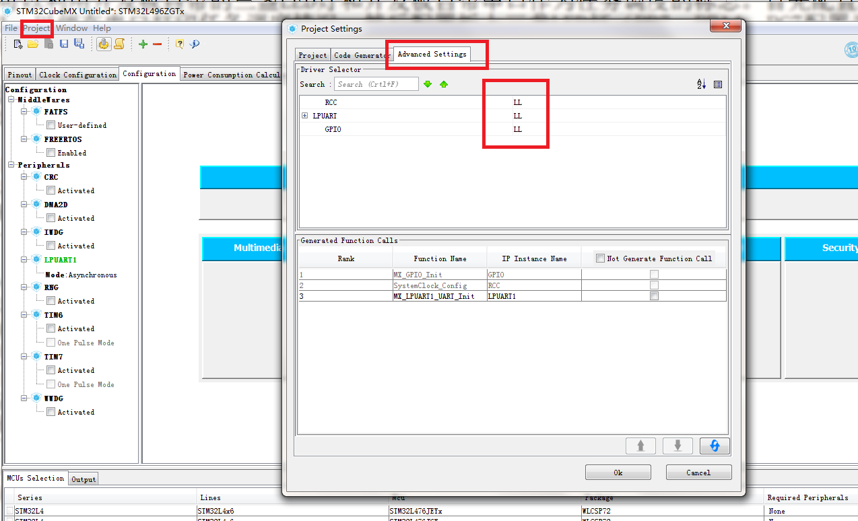The width and height of the screenshot is (858, 521).
Task: Check Not Generate box for MX_LPUART1_UART_Init row
Action: (654, 296)
